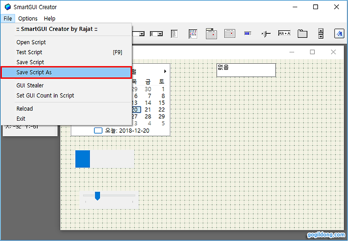
Task: Select the DropDownList control icon
Action: (x=138, y=34)
